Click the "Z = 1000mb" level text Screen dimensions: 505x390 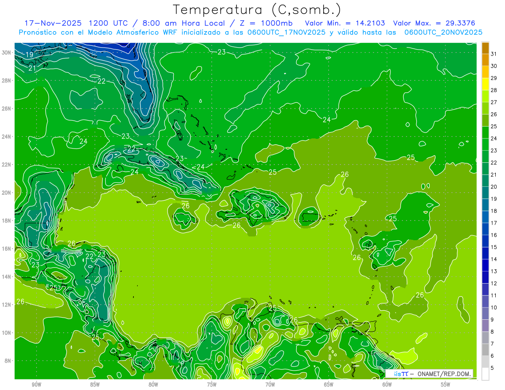point(266,23)
